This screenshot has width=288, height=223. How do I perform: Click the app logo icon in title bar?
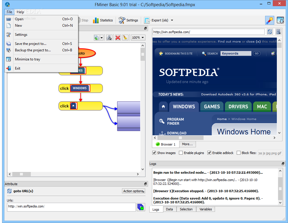[7, 4]
